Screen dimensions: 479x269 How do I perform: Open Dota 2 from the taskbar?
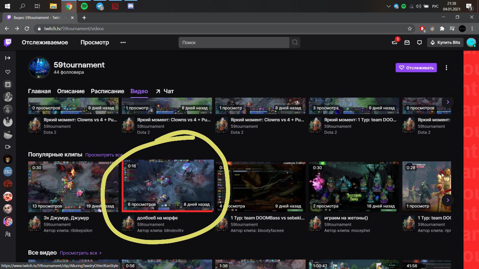tap(115, 6)
